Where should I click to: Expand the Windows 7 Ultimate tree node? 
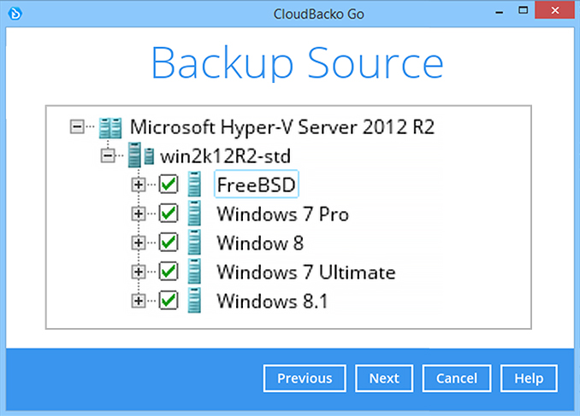[x=139, y=272]
